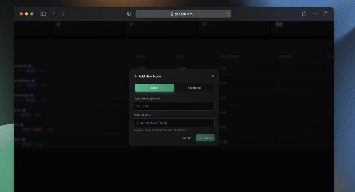
Task: Click the gensyn.info address bar
Action: coord(183,14)
